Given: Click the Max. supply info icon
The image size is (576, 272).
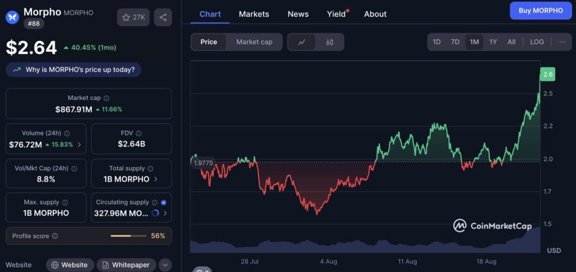Looking at the screenshot, I should [65, 202].
